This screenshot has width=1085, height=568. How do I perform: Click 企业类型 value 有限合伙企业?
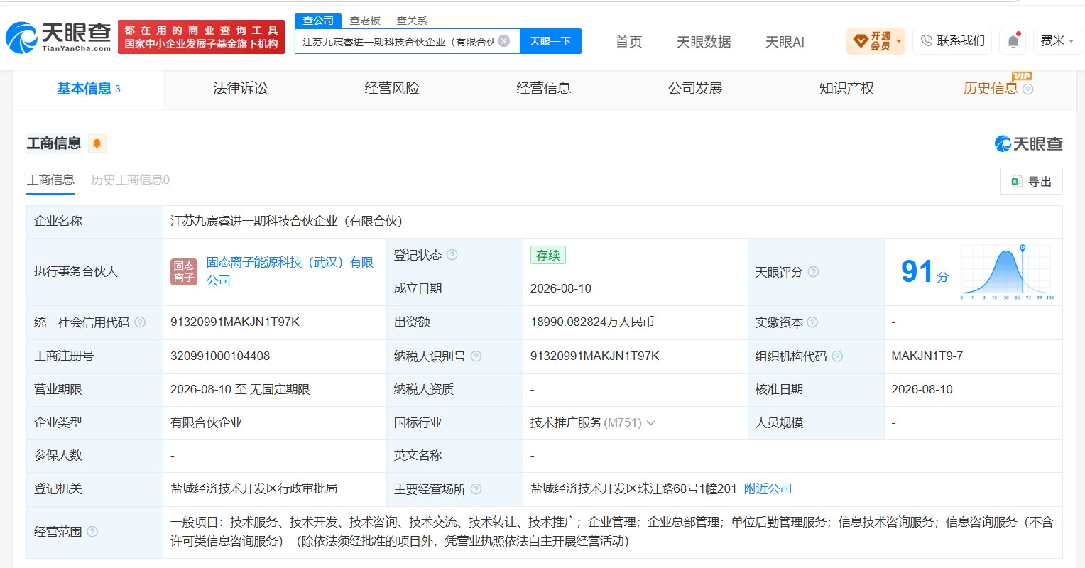coord(206,423)
